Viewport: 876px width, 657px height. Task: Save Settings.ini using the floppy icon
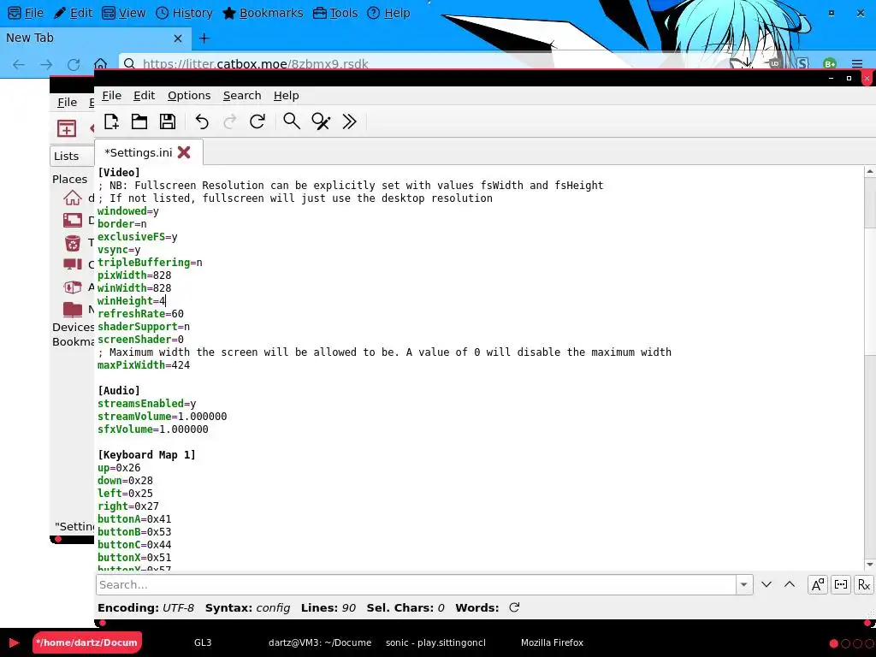pos(168,121)
